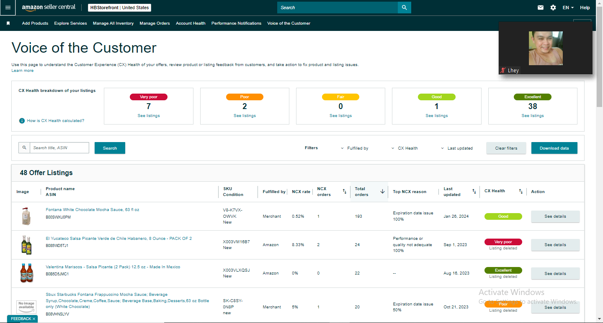The height and width of the screenshot is (323, 603).
Task: Open El Yucateco Salsa Picante Verde listing
Action: coord(119,239)
